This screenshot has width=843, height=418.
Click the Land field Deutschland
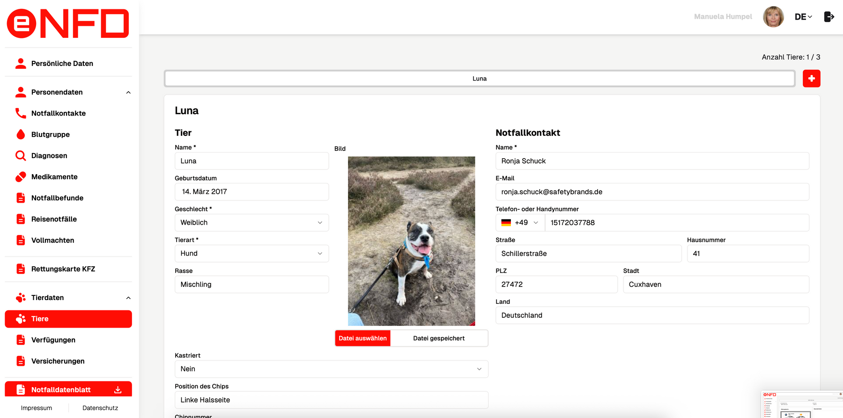pos(652,315)
